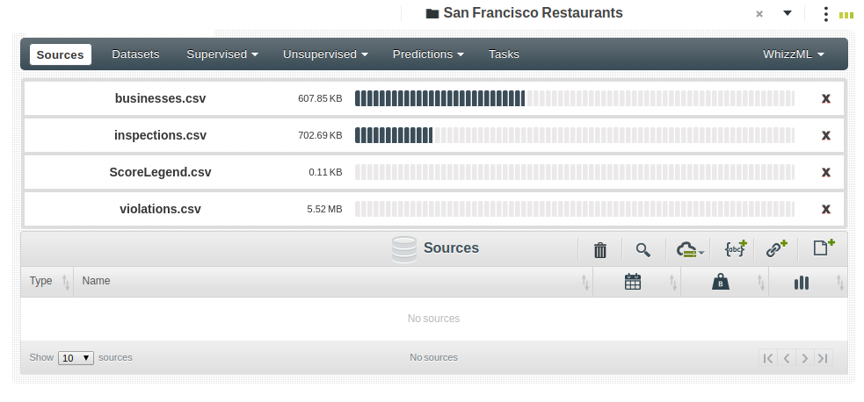Screen dimensions: 864x402
Task: Sort sources by the calendar date column
Action: point(633,282)
